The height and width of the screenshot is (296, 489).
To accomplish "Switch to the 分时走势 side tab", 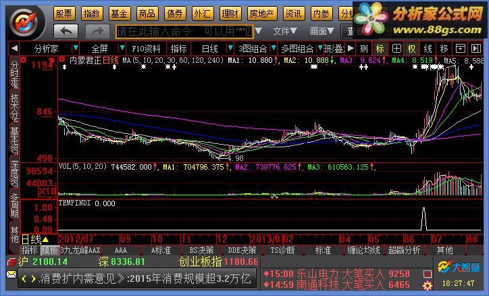I will point(14,74).
